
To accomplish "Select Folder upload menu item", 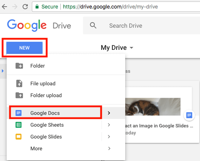I will point(66,95).
